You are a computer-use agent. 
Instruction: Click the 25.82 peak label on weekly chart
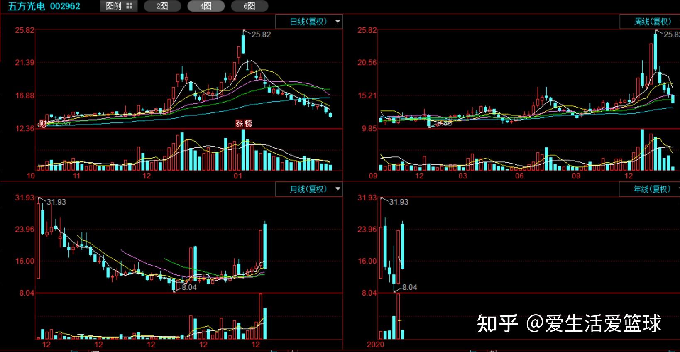point(671,34)
